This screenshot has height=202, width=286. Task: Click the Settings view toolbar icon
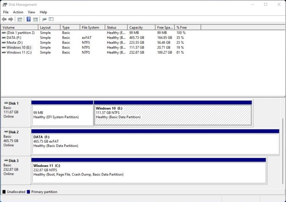[x=51, y=19]
